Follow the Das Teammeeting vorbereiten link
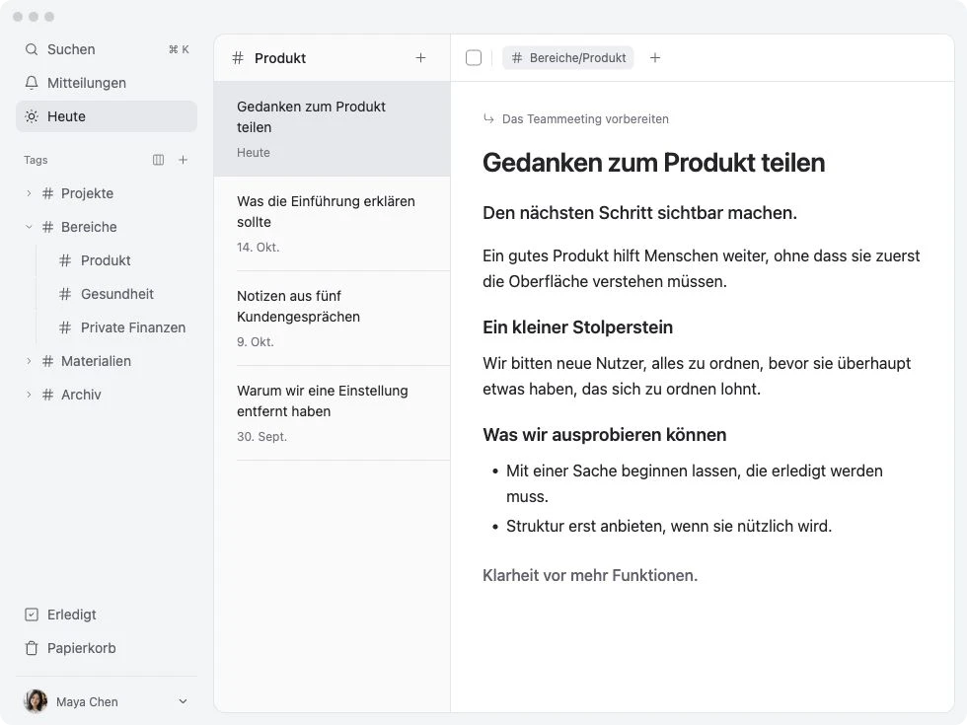Screen dimensions: 967x725 click(585, 119)
